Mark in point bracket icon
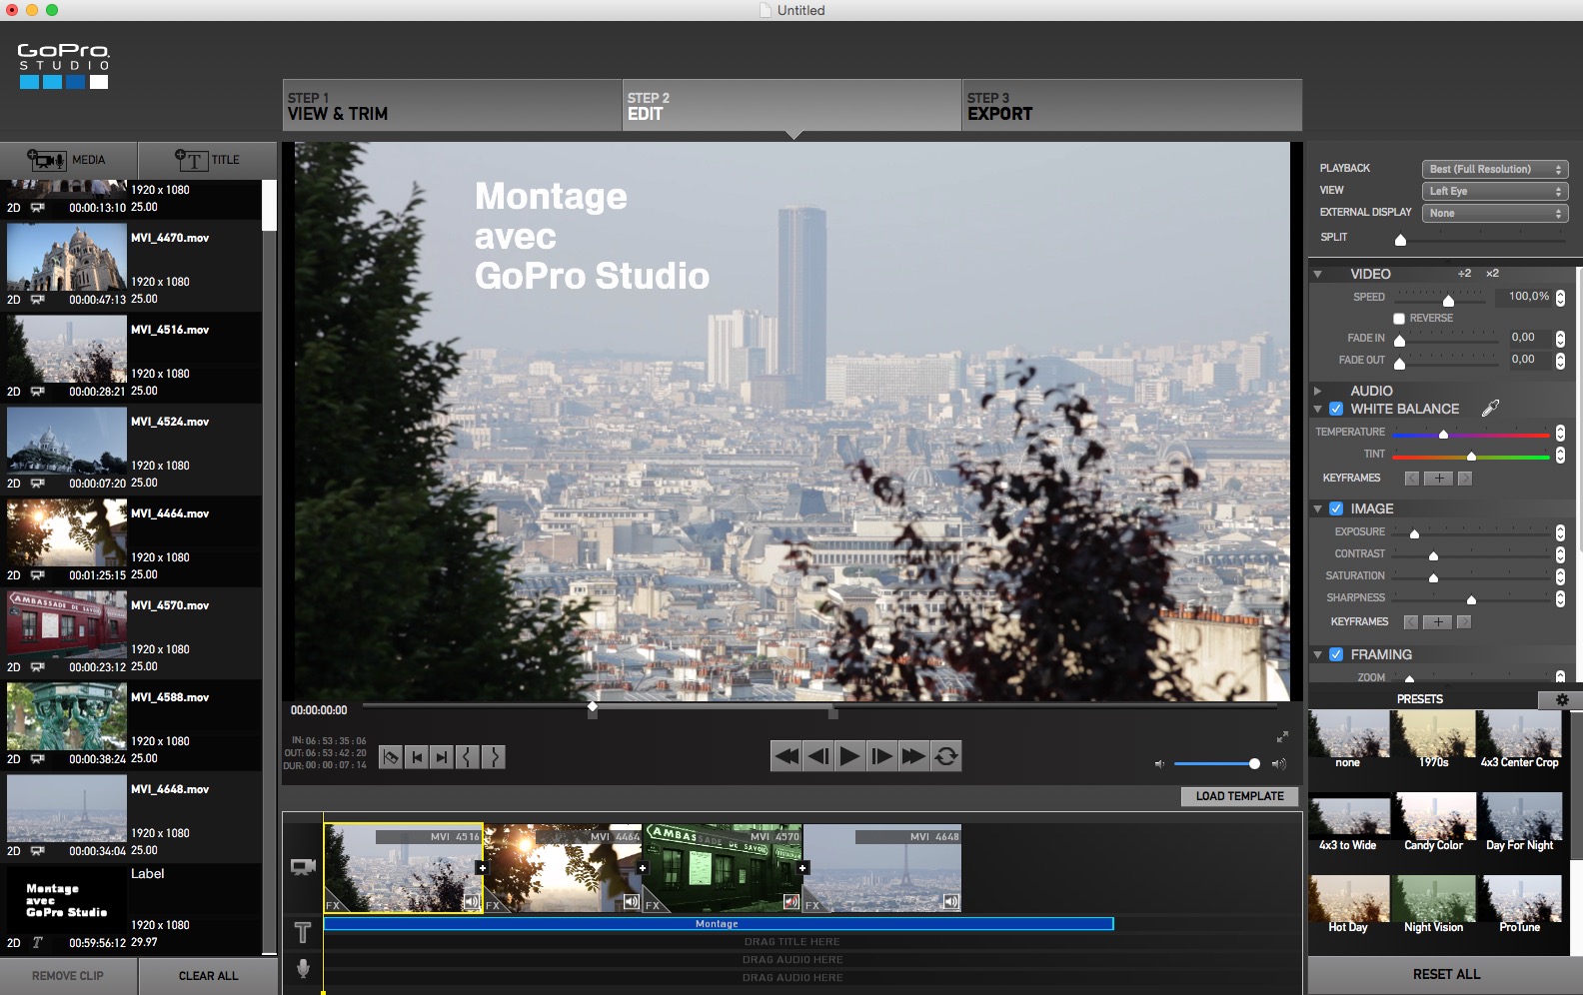The image size is (1583, 995). coord(468,757)
